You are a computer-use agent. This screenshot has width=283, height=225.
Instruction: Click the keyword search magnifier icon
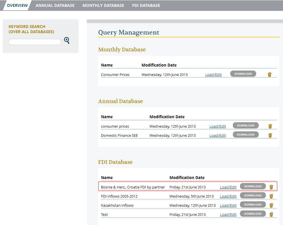click(67, 41)
